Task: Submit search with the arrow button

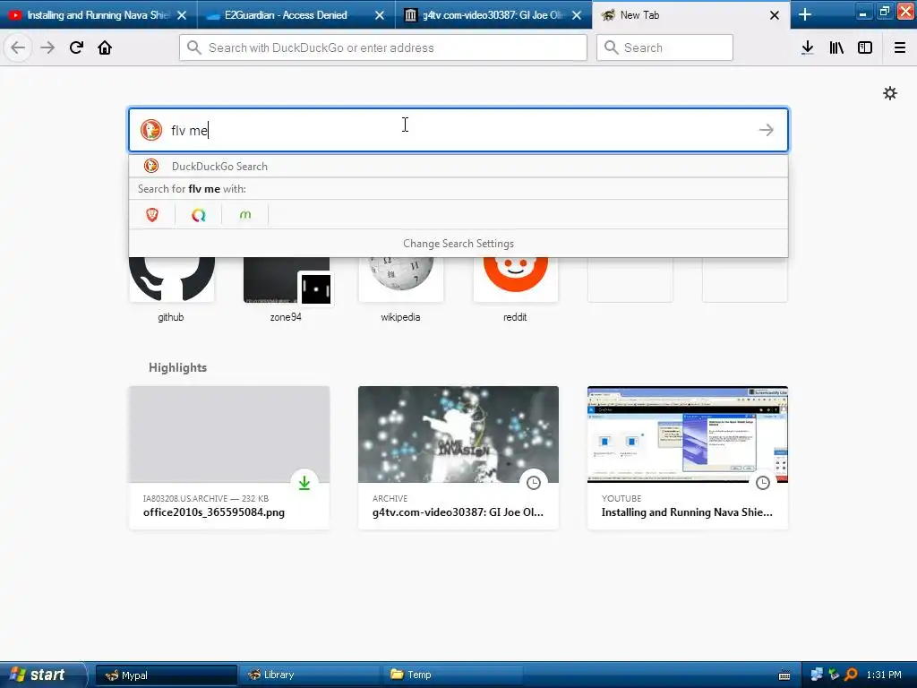Action: click(x=767, y=130)
